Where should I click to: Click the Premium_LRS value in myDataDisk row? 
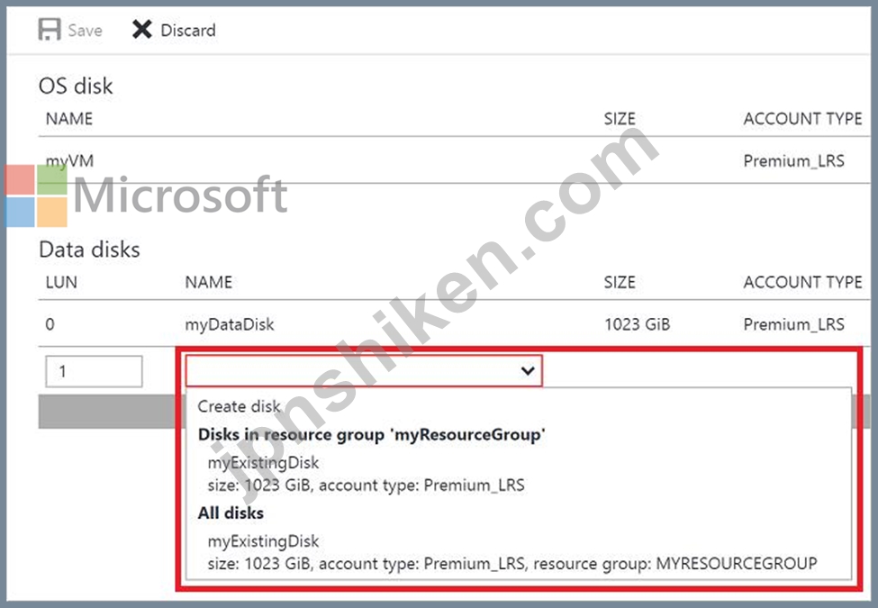[794, 324]
